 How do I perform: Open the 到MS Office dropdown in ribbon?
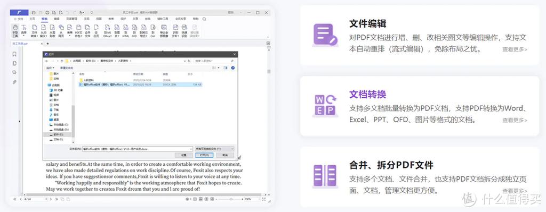[107, 31]
